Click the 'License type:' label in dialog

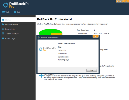coord(62,53)
